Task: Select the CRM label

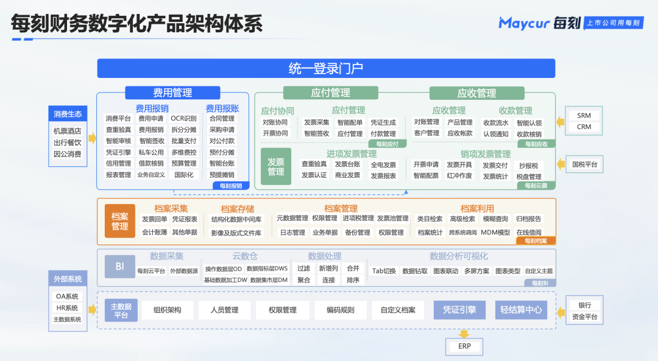Action: [x=584, y=127]
